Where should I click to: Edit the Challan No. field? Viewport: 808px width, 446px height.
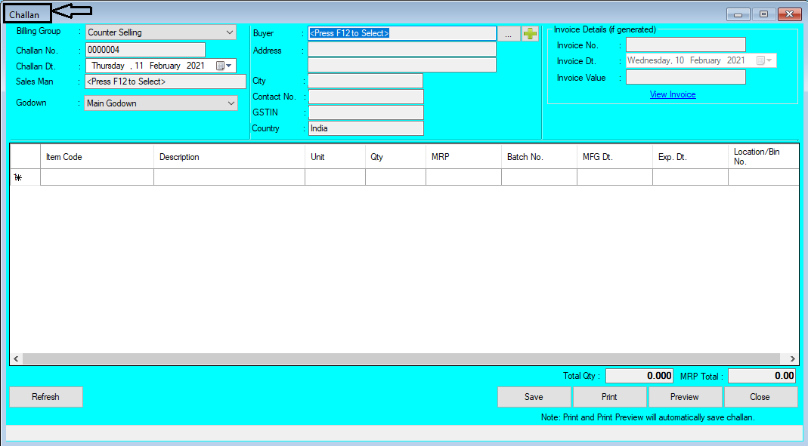pyautogui.click(x=144, y=49)
